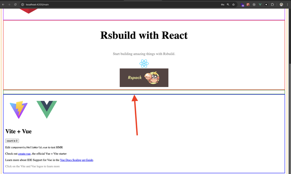Screen dimensions: 291x174
Task: Reload the page with the refresh icon
Action: (x=15, y=5)
